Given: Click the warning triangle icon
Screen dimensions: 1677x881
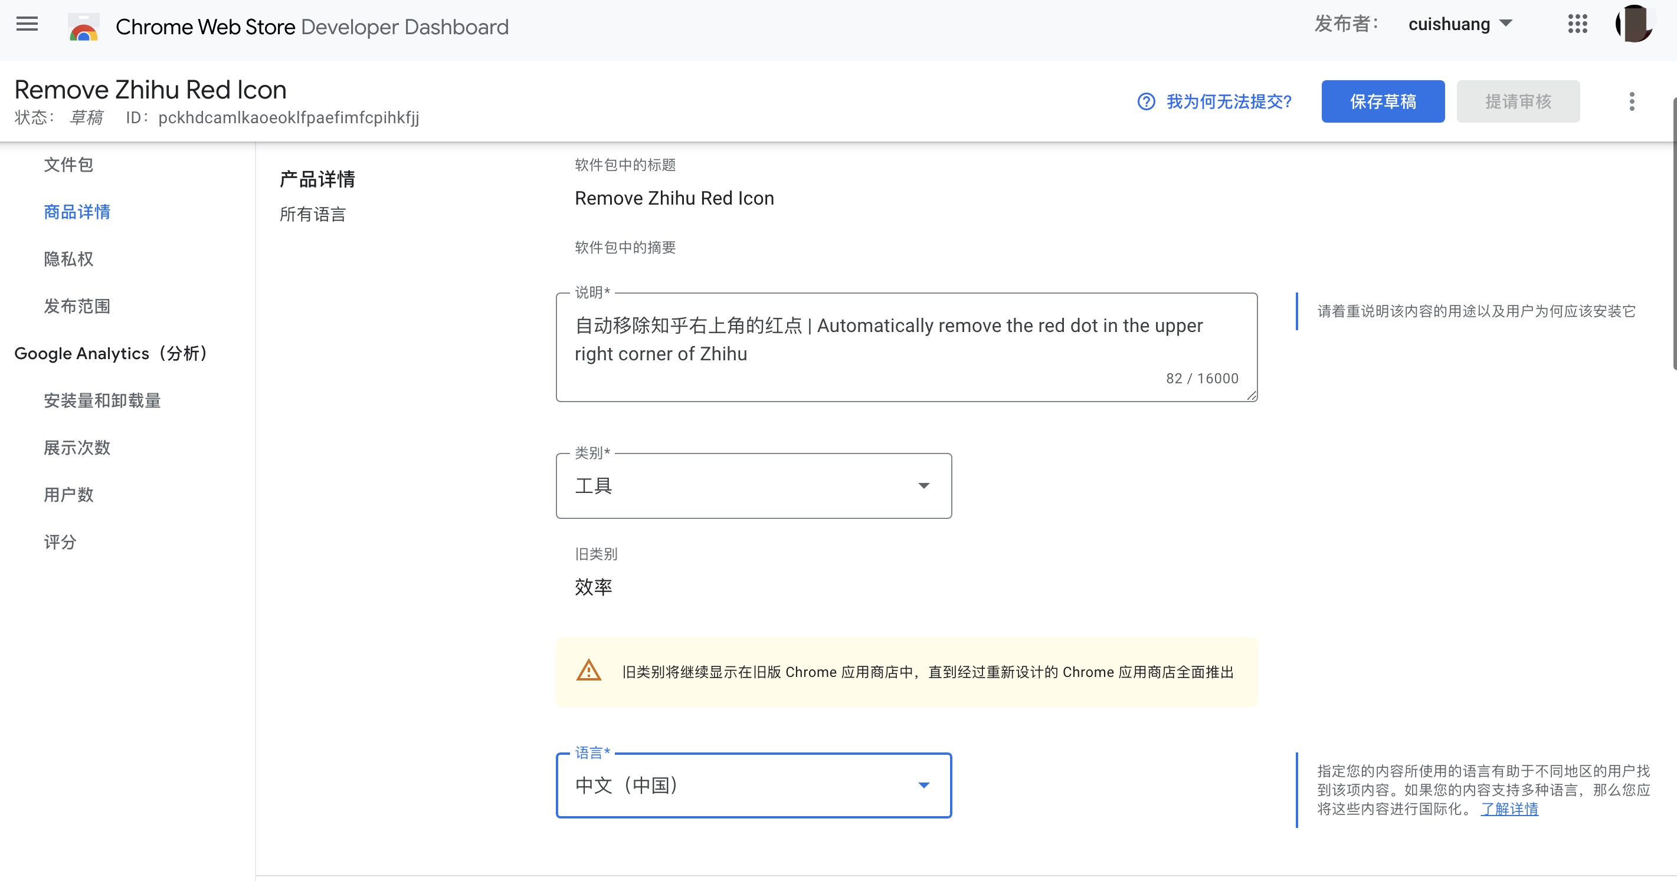Looking at the screenshot, I should coord(588,671).
